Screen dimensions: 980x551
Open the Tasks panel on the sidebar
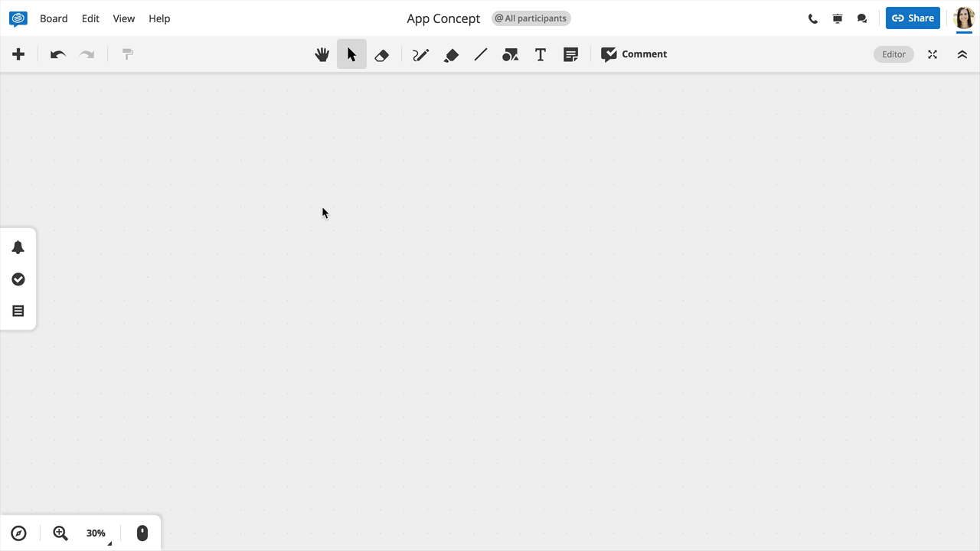coord(18,279)
